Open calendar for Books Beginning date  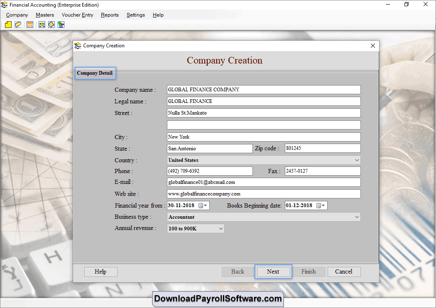(321, 205)
